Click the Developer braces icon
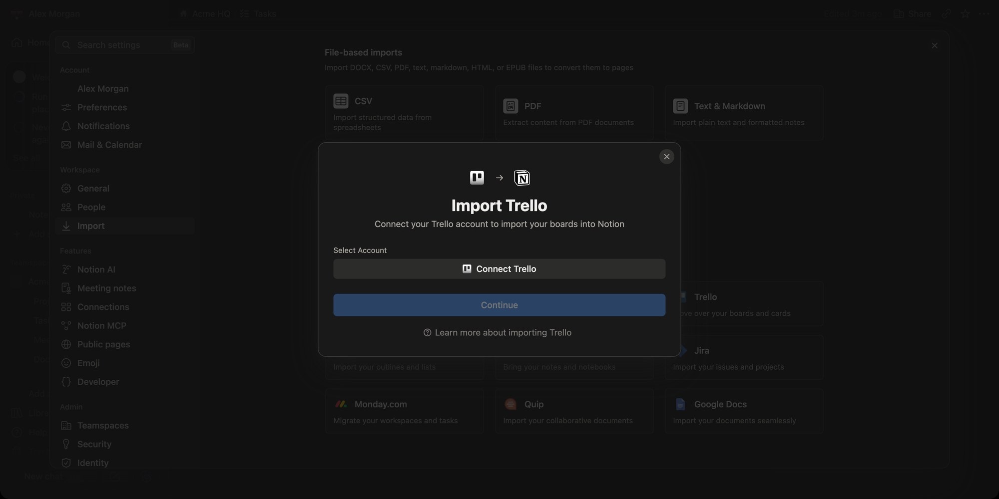Image resolution: width=999 pixels, height=499 pixels. coord(66,382)
